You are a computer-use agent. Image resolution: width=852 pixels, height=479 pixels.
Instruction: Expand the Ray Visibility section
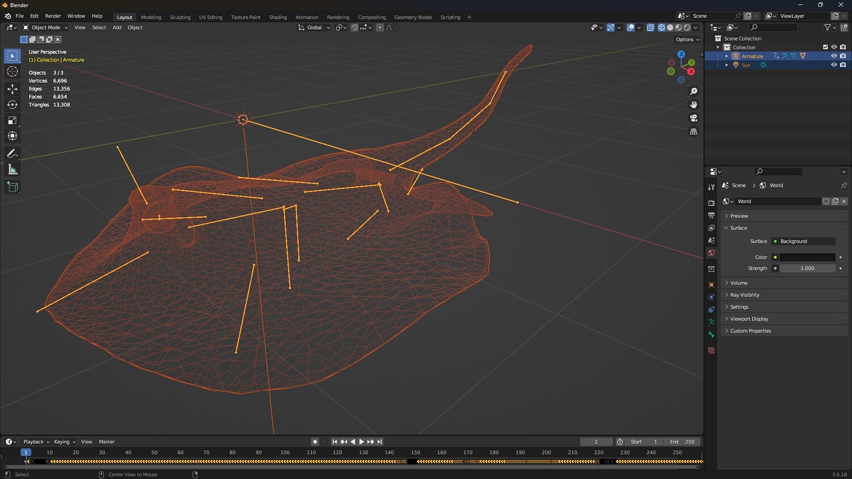click(744, 295)
